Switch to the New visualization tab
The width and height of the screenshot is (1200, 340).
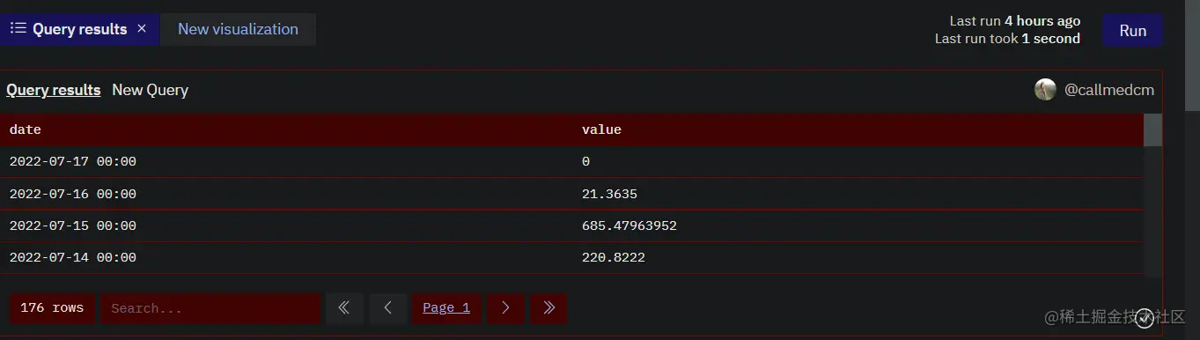point(238,29)
